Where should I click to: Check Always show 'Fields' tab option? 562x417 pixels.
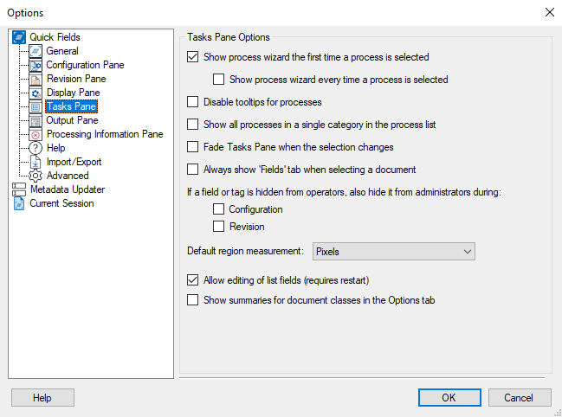192,170
